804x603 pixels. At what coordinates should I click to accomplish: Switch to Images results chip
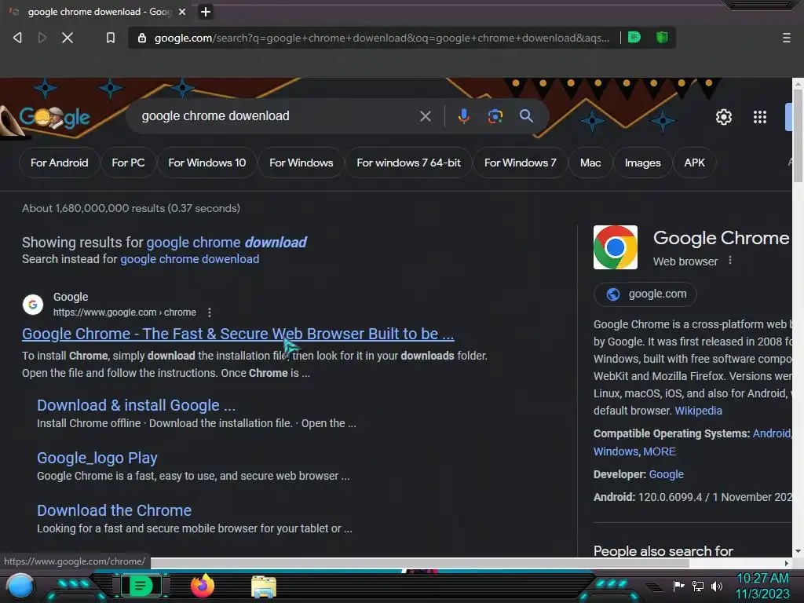(642, 163)
